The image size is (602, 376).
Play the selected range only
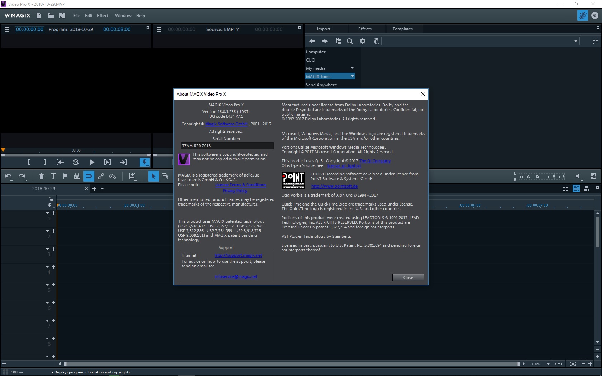click(107, 162)
